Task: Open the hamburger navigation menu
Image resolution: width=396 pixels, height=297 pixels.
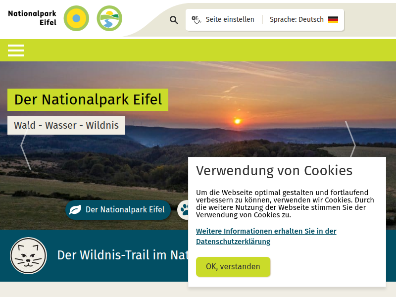Action: (16, 50)
